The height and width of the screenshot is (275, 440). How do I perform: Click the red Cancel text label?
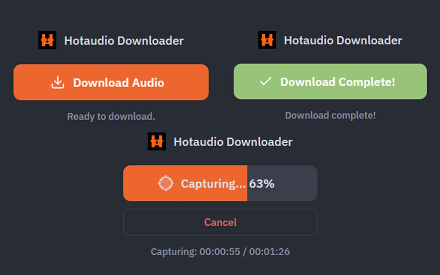click(220, 222)
